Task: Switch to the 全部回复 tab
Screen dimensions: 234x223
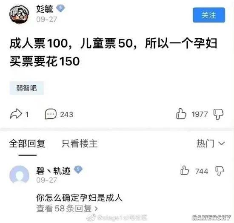Action: point(27,144)
